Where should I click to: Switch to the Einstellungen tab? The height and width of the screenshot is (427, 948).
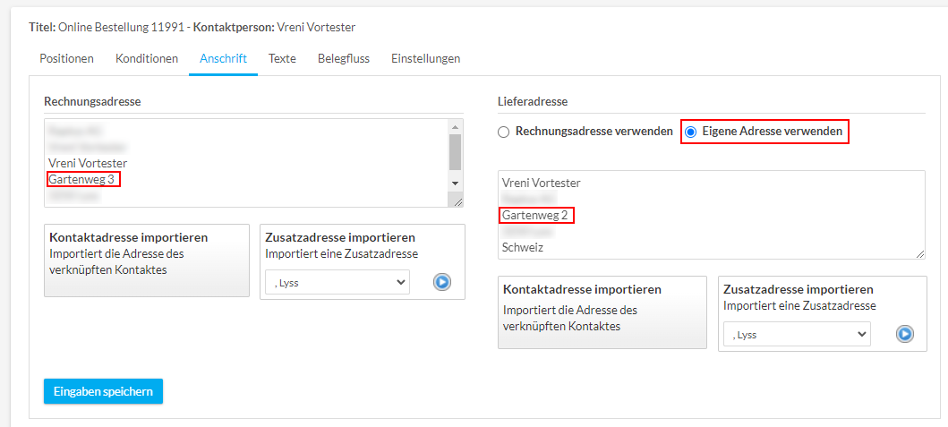[425, 59]
